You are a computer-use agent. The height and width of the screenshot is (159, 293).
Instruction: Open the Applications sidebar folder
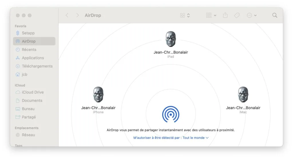click(x=34, y=58)
